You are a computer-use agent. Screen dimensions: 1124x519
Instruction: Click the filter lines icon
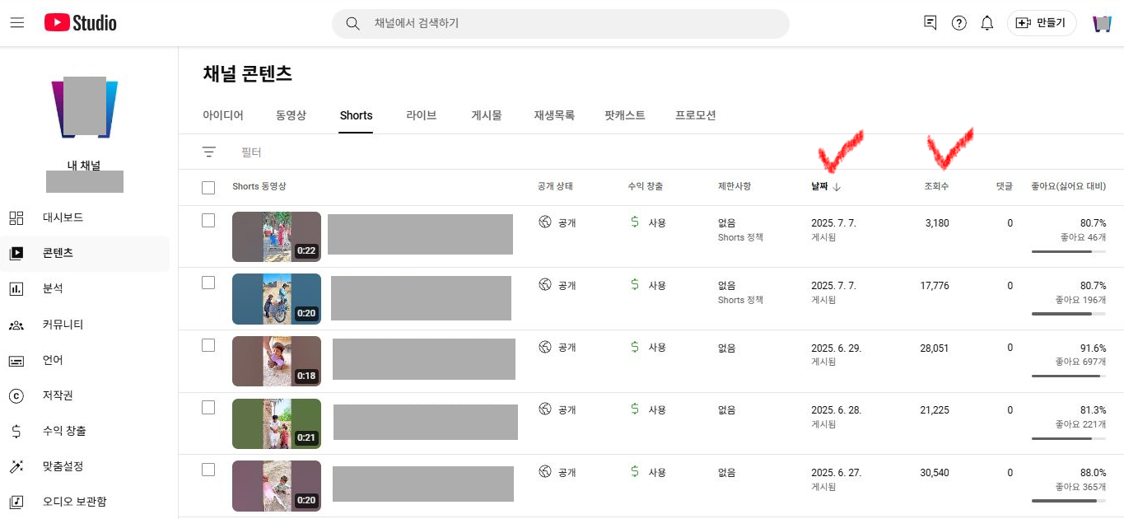tap(209, 152)
